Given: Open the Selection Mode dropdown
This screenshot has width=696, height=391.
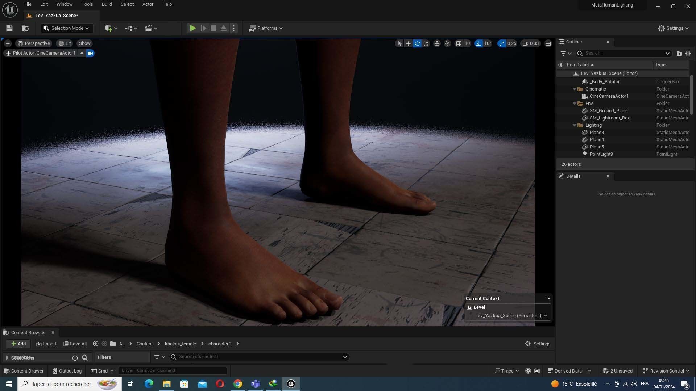Looking at the screenshot, I should click(67, 28).
